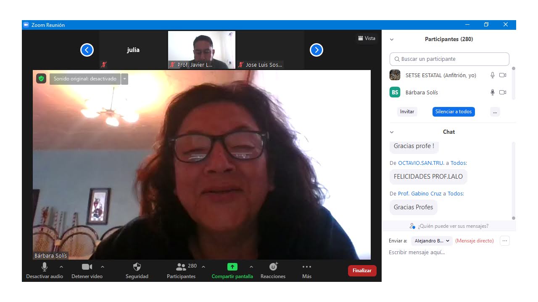Click muted mic icon on Jose Luis tile
The height and width of the screenshot is (302, 538).
point(241,65)
